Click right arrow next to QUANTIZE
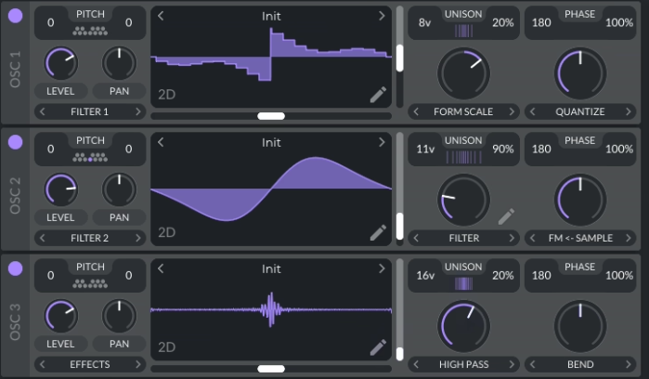This screenshot has width=649, height=379. click(x=629, y=111)
